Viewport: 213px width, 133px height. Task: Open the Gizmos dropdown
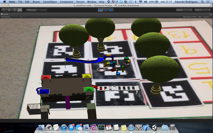coord(207,17)
